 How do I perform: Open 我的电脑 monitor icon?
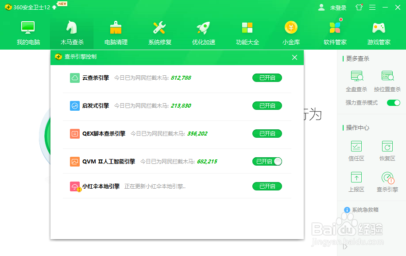tap(28, 27)
